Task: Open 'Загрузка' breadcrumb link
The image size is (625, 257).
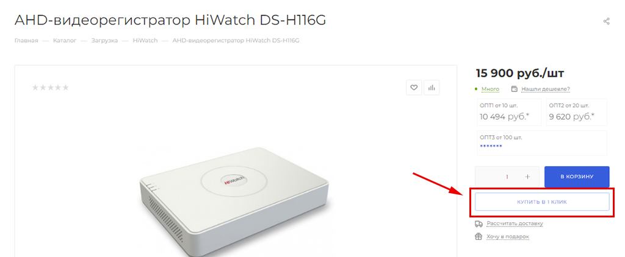Action: (x=104, y=41)
